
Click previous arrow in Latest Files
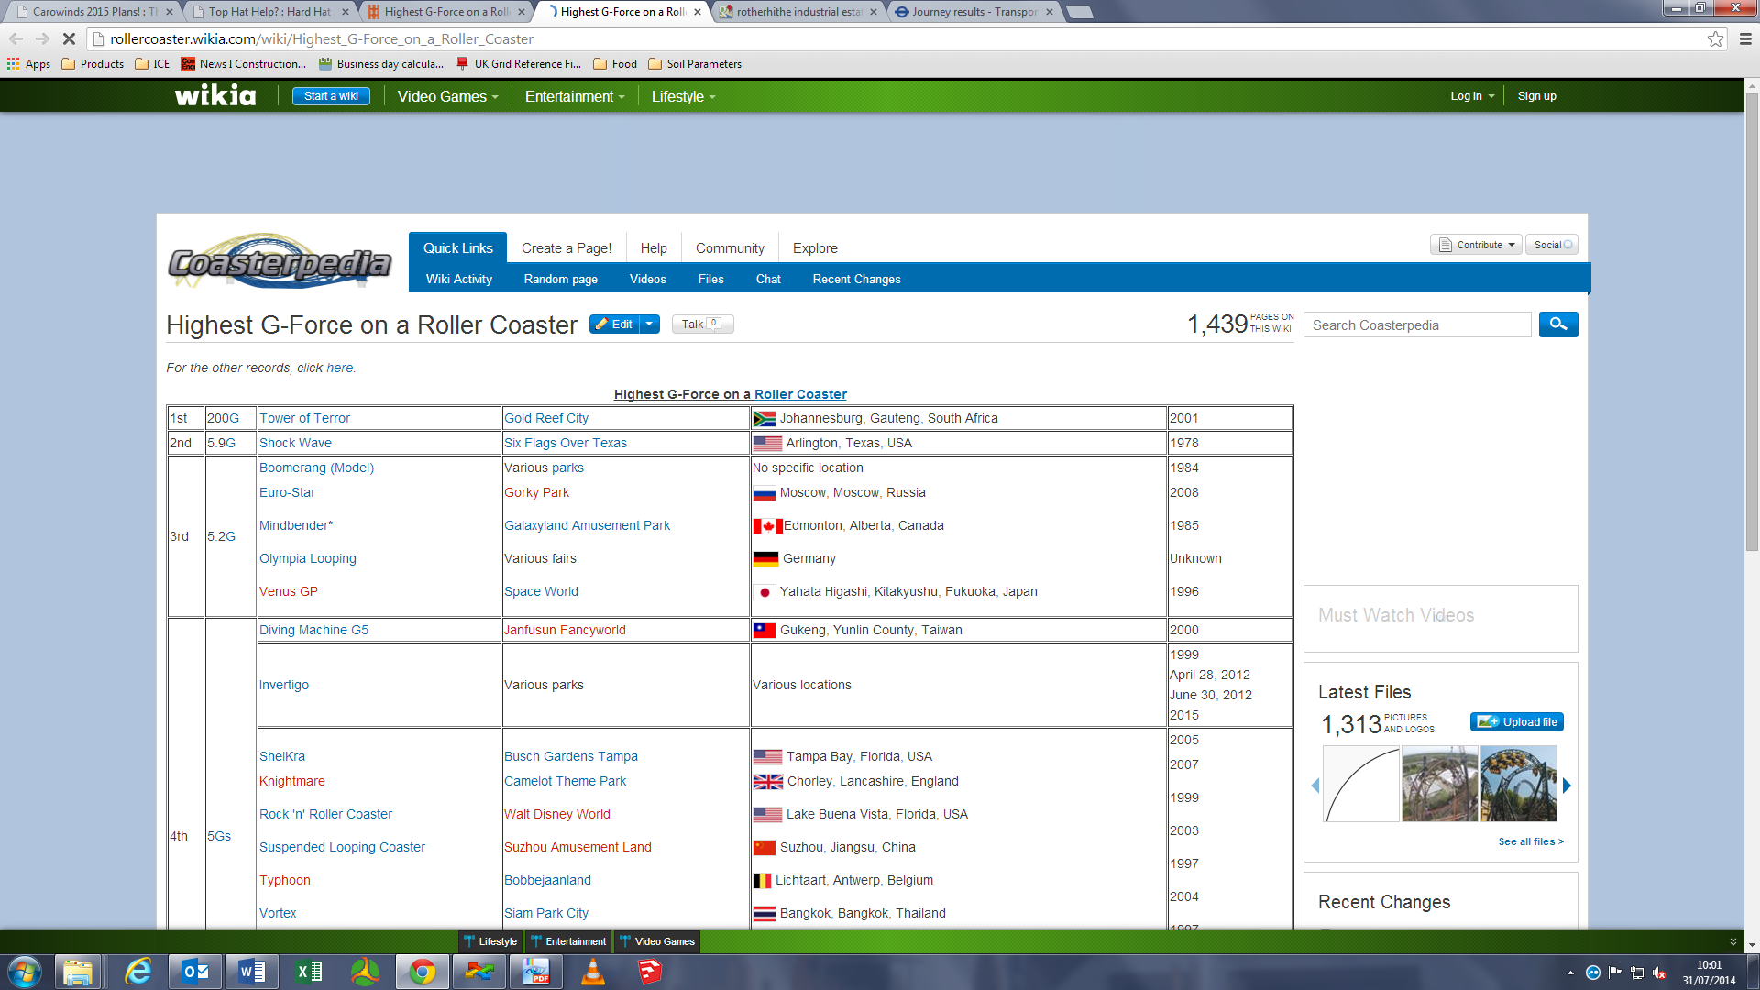click(1315, 786)
